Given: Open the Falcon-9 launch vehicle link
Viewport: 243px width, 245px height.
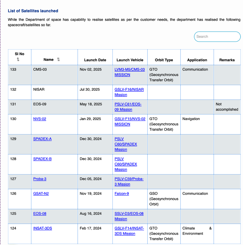Looking at the screenshot, I should [122, 194].
